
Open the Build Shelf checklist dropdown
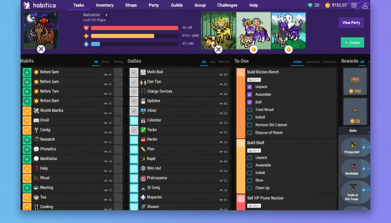(x=254, y=150)
